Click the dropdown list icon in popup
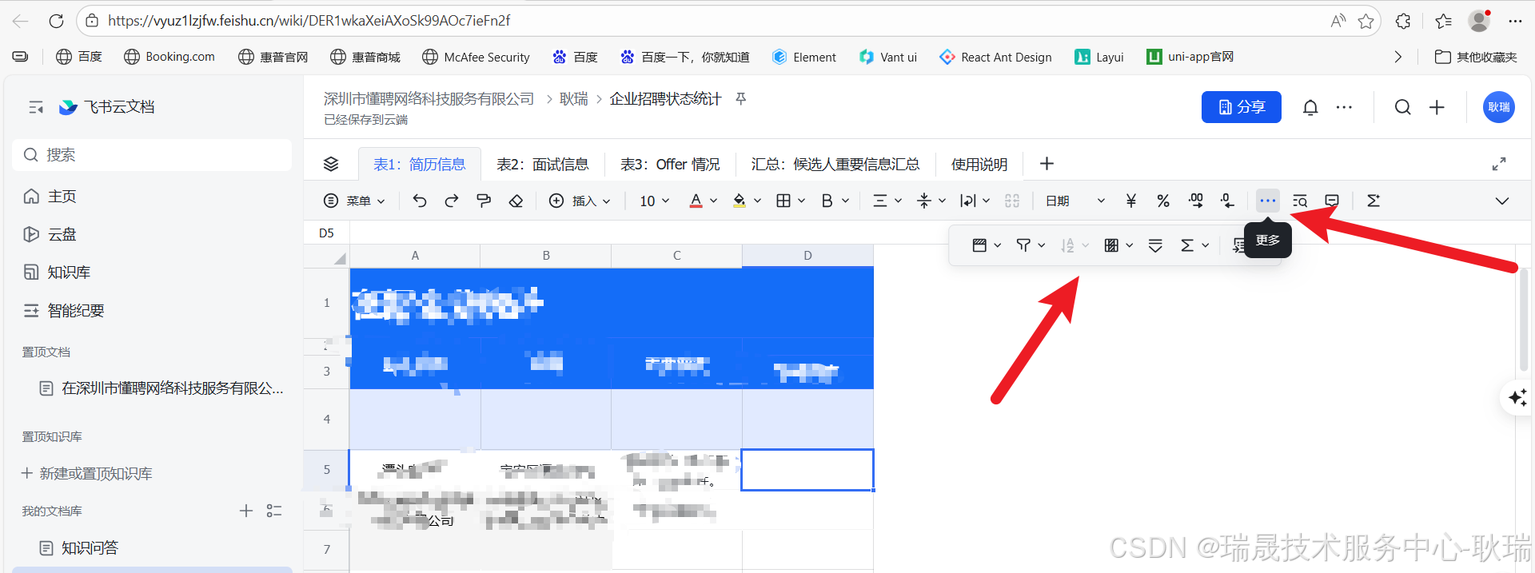Image resolution: width=1535 pixels, height=573 pixels. point(1155,245)
